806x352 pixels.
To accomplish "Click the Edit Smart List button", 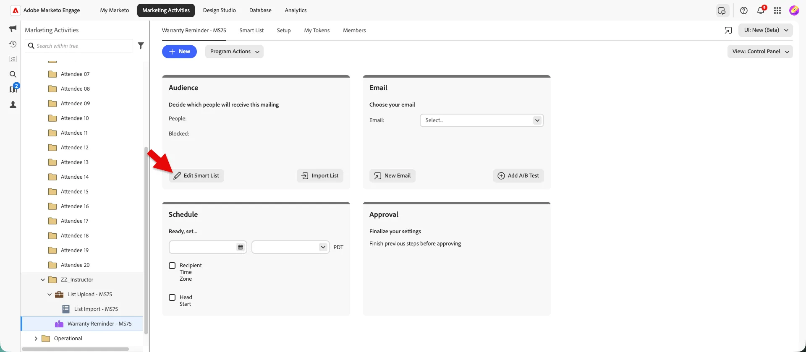I will pyautogui.click(x=196, y=176).
